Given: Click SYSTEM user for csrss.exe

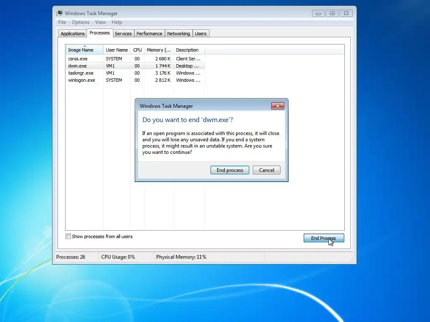Looking at the screenshot, I should pos(114,59).
